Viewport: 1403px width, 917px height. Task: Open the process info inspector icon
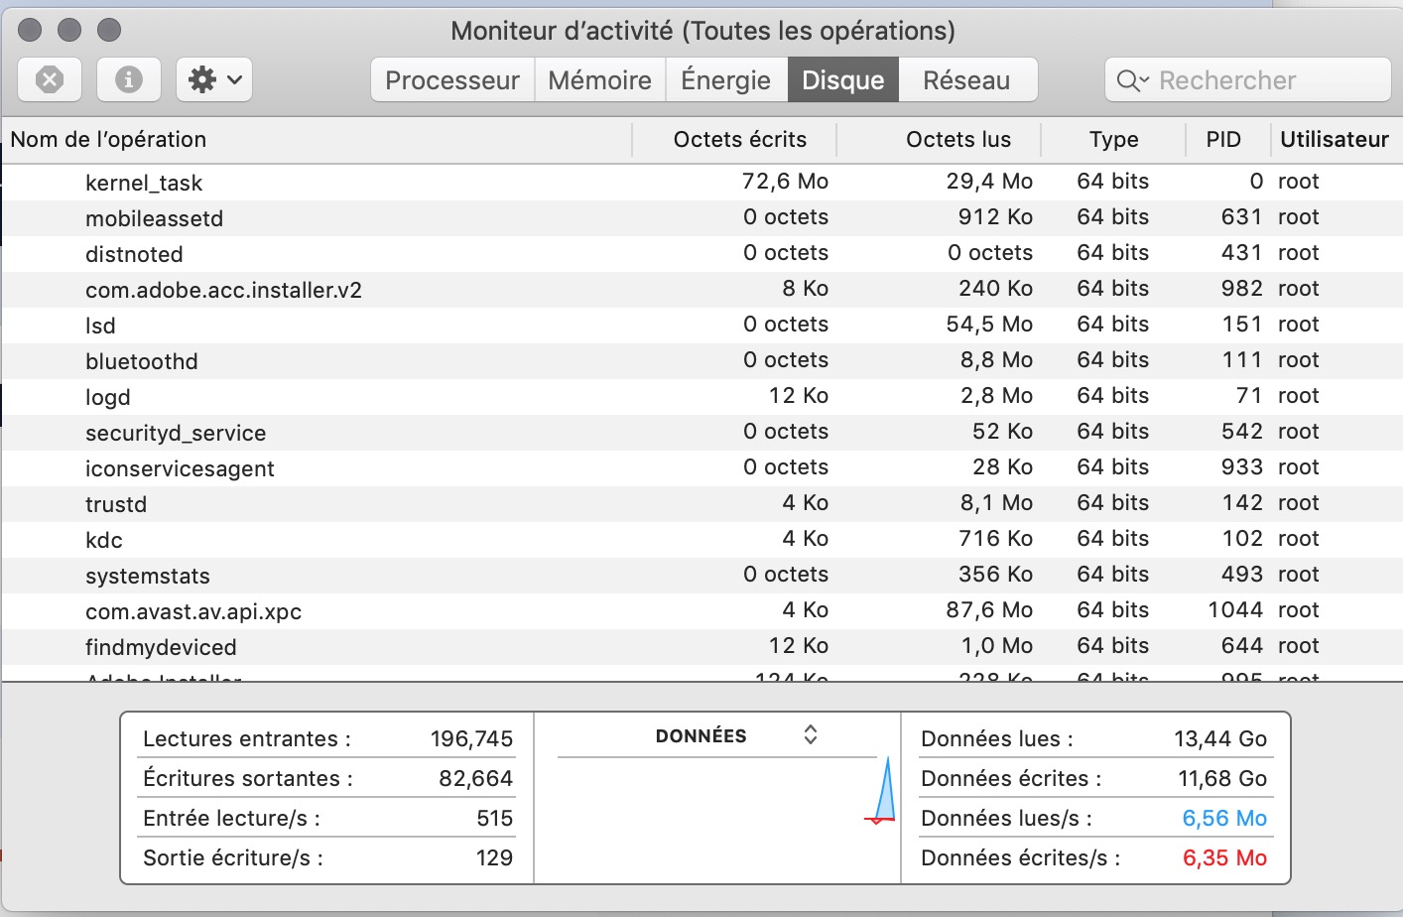coord(129,79)
